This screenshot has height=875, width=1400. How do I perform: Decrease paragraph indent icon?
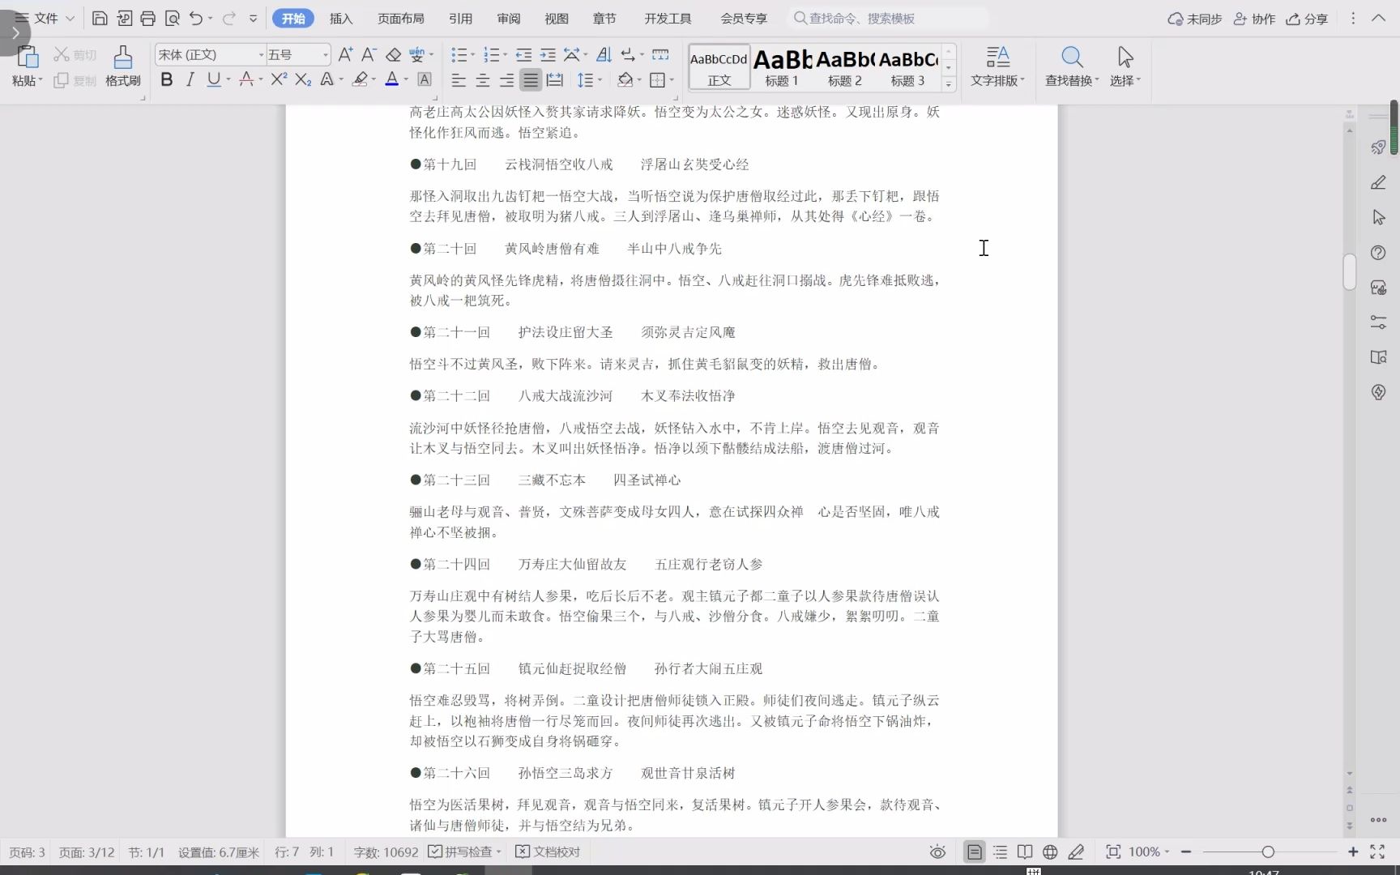pyautogui.click(x=523, y=54)
